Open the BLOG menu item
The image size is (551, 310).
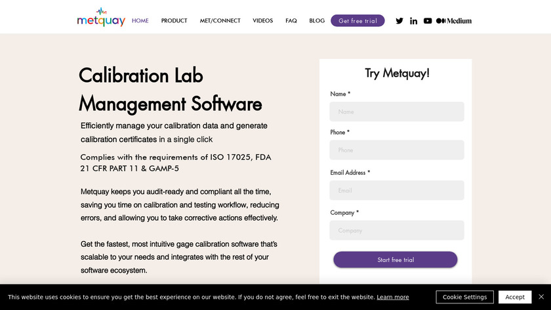pos(317,21)
